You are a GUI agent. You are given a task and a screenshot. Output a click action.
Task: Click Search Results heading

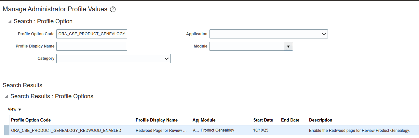22,85
